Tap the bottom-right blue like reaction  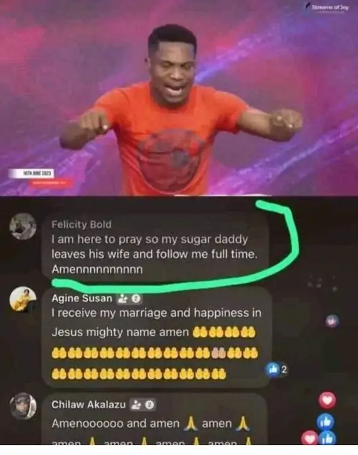[x=328, y=438]
